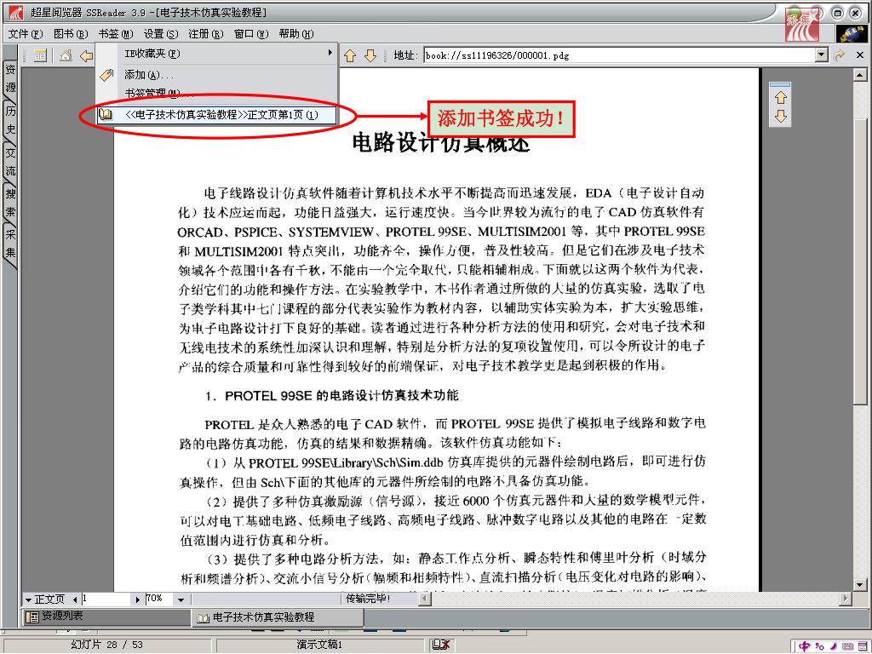Switch to the 交流 side tab
The height and width of the screenshot is (654, 872).
pyautogui.click(x=10, y=162)
